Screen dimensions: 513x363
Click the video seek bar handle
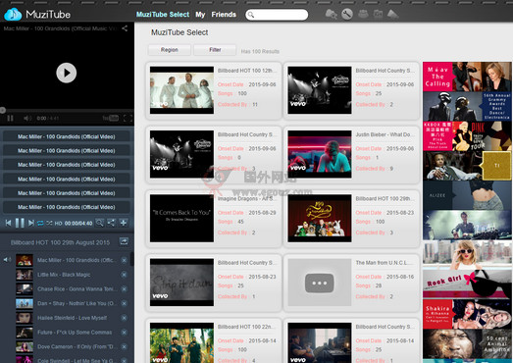[x=3, y=110]
